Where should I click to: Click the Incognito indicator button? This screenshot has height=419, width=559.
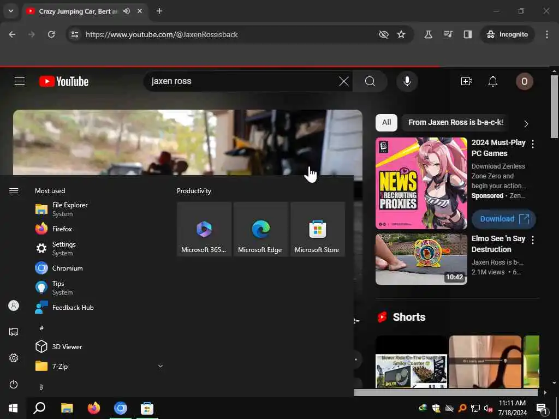pos(507,34)
